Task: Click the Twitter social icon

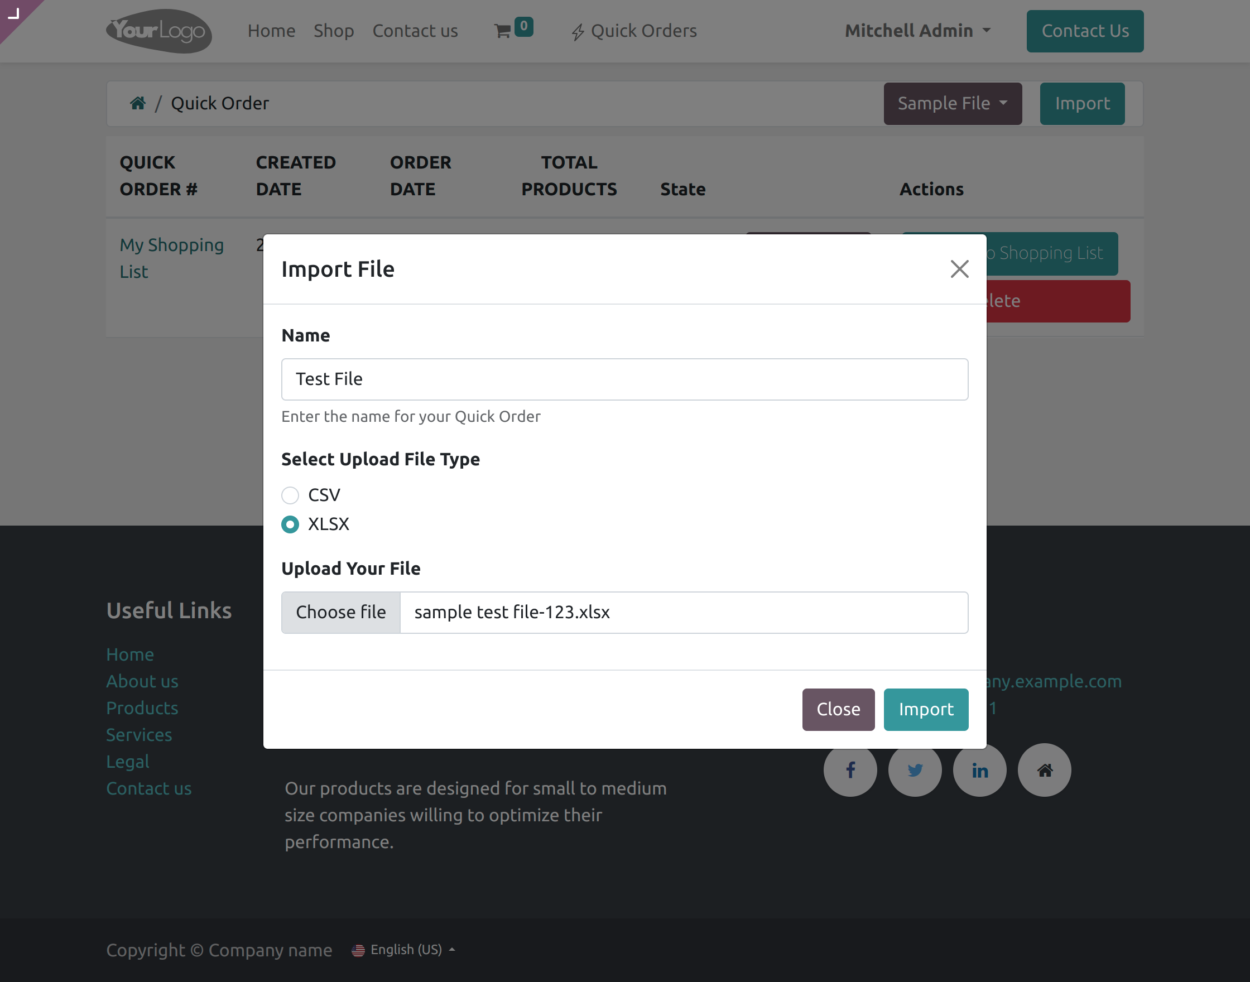Action: click(x=915, y=770)
